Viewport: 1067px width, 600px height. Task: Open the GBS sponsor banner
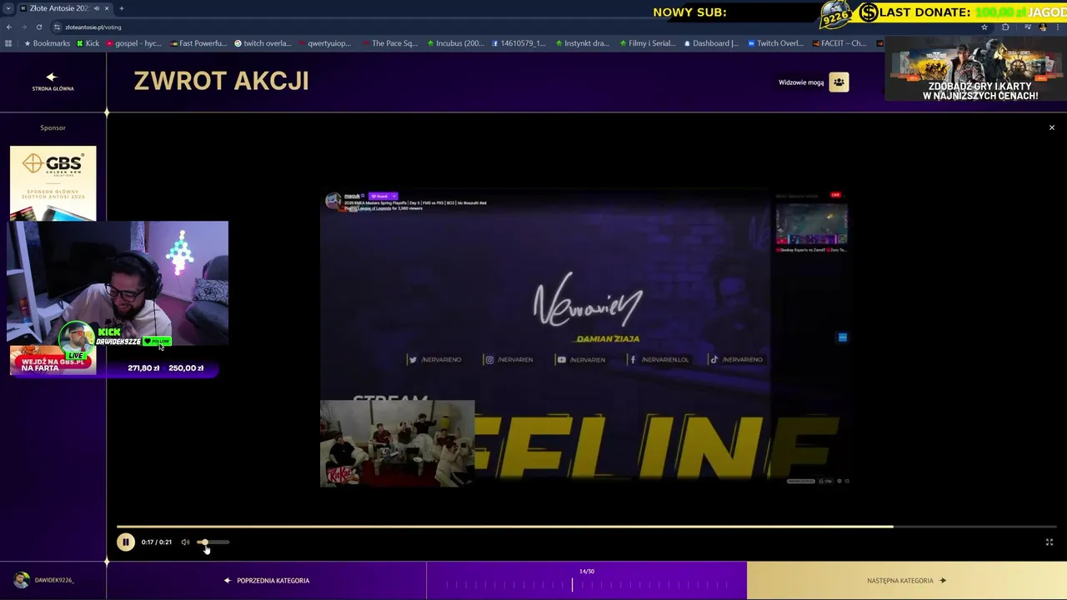tap(53, 183)
